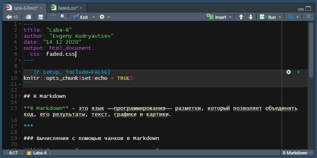
Task: Knit the R Markdown document
Action: click(80, 17)
